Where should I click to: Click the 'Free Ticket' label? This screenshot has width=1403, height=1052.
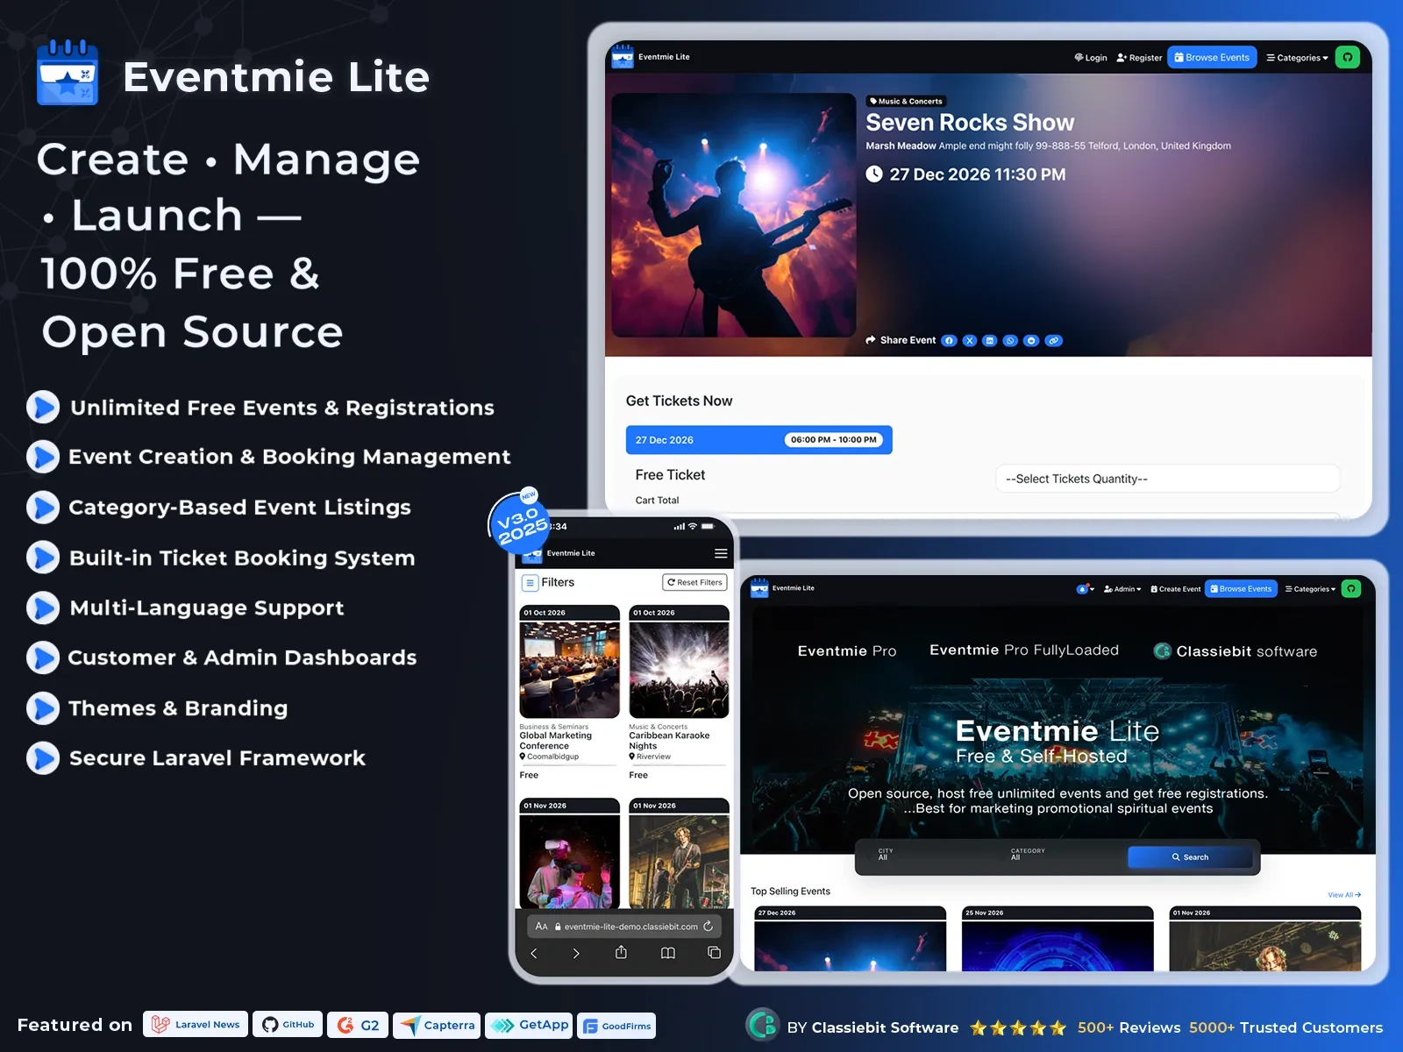click(670, 474)
